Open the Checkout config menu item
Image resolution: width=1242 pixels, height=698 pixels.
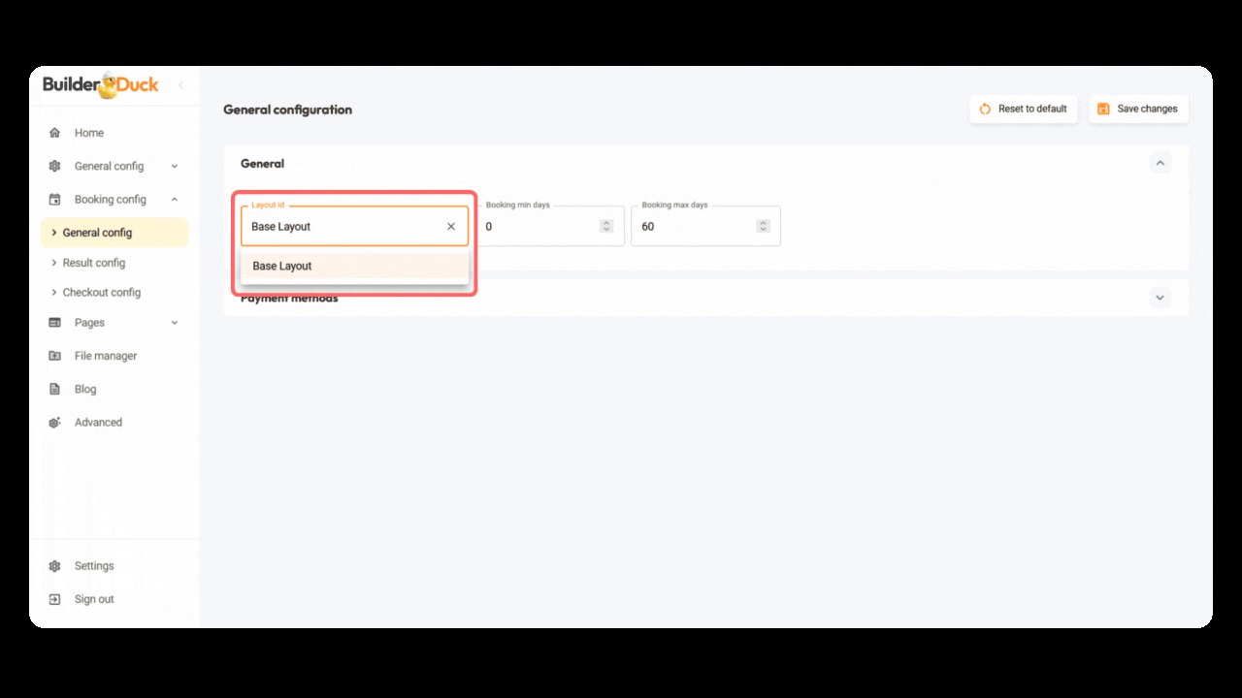(101, 292)
